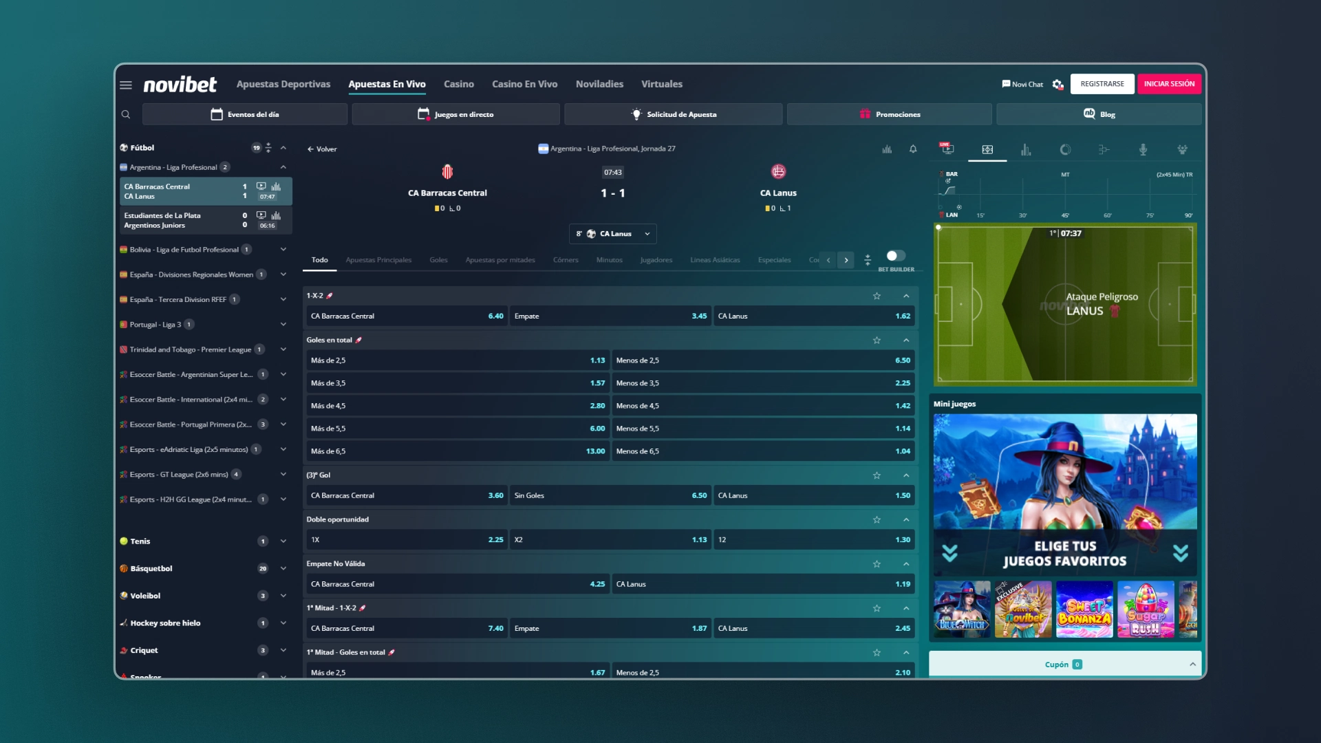Switch to the Jugadores market tab
Image resolution: width=1321 pixels, height=743 pixels.
(x=656, y=260)
